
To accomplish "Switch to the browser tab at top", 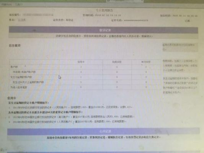I will tap(125, 1).
